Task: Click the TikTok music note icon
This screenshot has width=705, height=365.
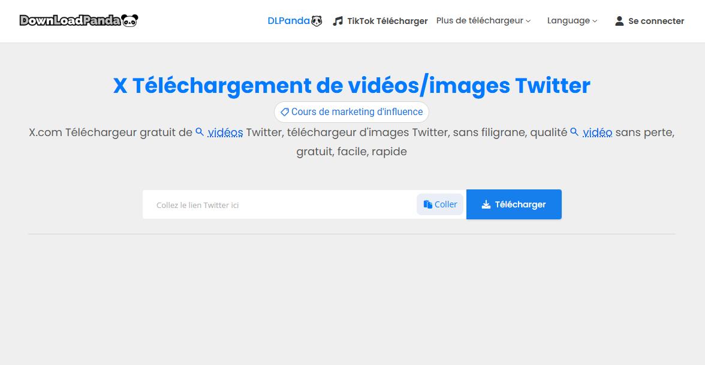Action: tap(338, 21)
